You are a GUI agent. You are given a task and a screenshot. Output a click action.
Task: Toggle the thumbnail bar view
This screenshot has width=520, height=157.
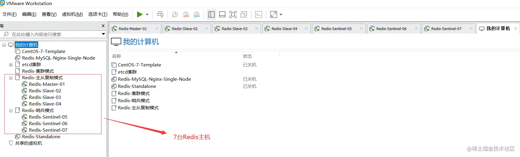point(222,14)
